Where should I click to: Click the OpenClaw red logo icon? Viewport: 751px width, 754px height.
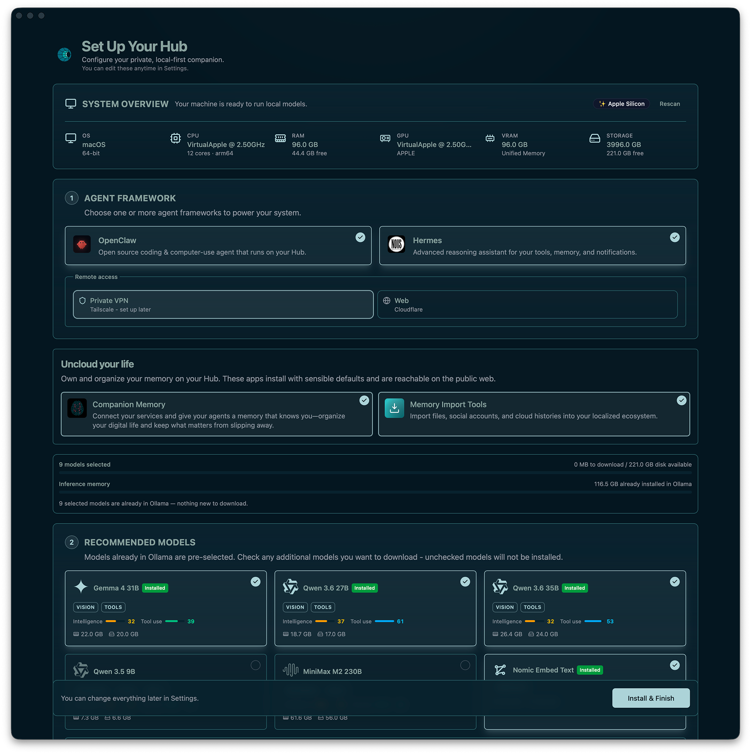point(82,244)
